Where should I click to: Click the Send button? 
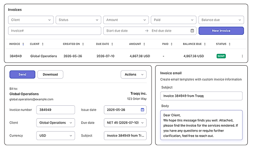(22, 74)
